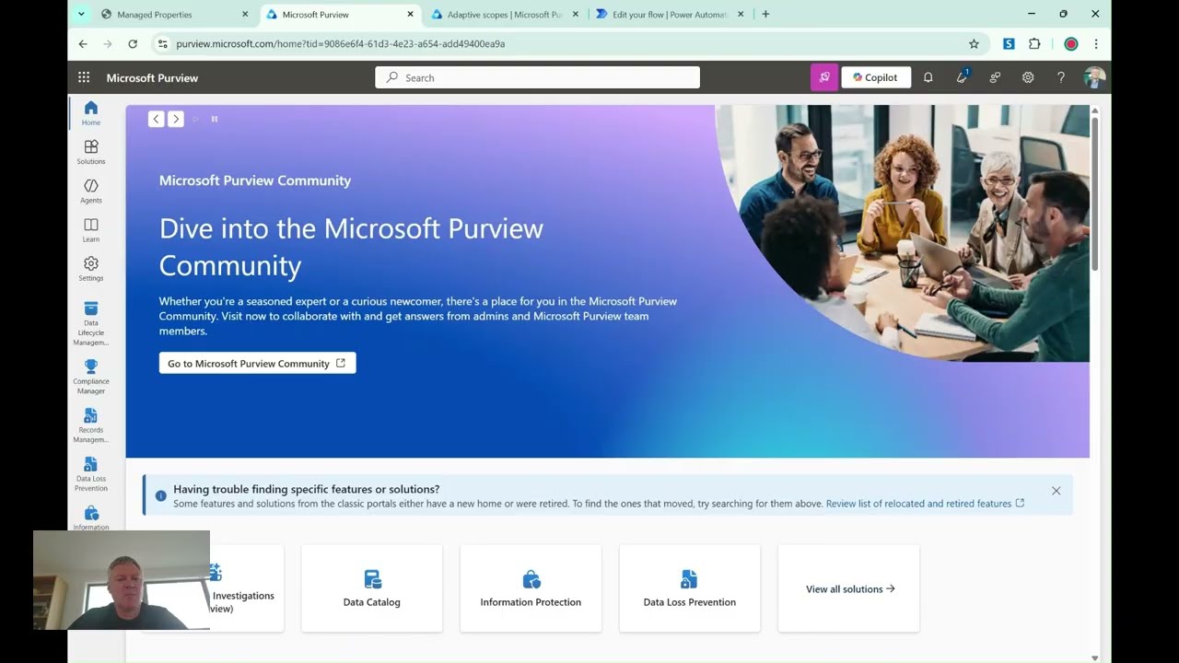Open the Extensions puzzle icon
This screenshot has height=663, width=1179.
pyautogui.click(x=1034, y=43)
